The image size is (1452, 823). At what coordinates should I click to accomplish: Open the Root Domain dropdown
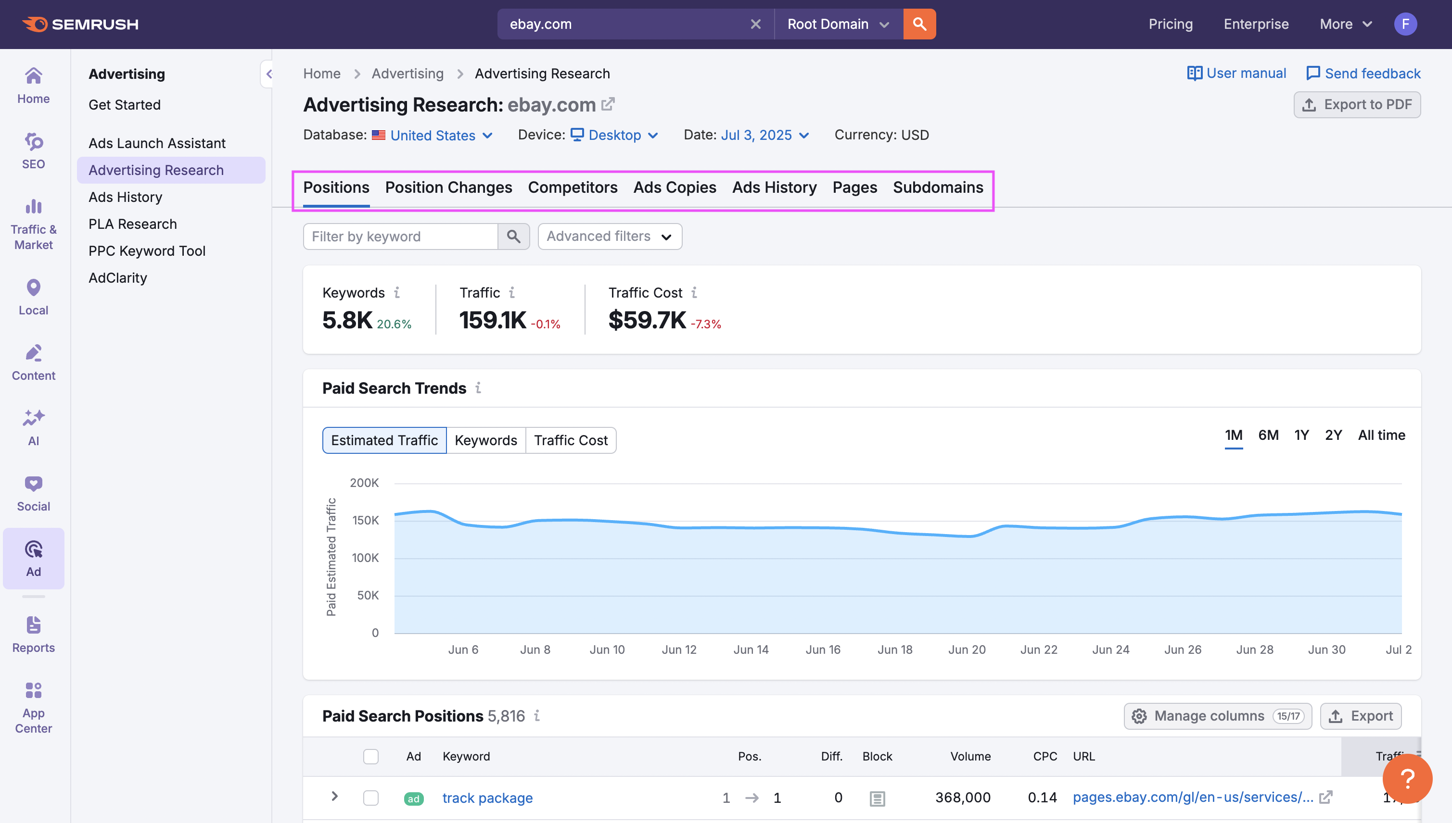(838, 25)
